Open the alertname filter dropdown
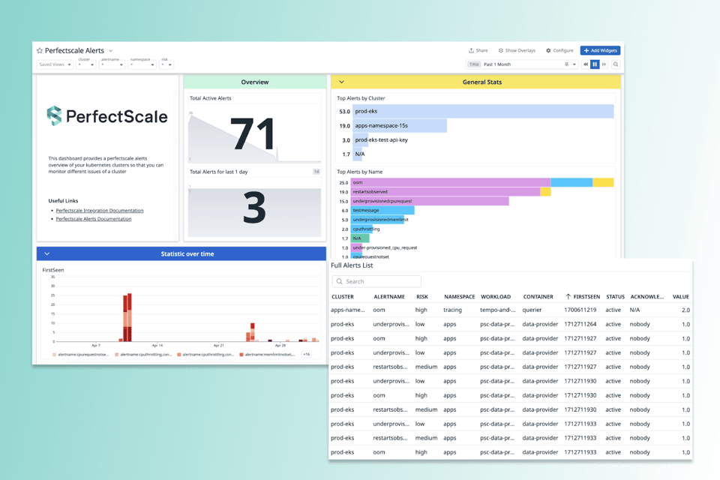The height and width of the screenshot is (480, 720). 112,64
